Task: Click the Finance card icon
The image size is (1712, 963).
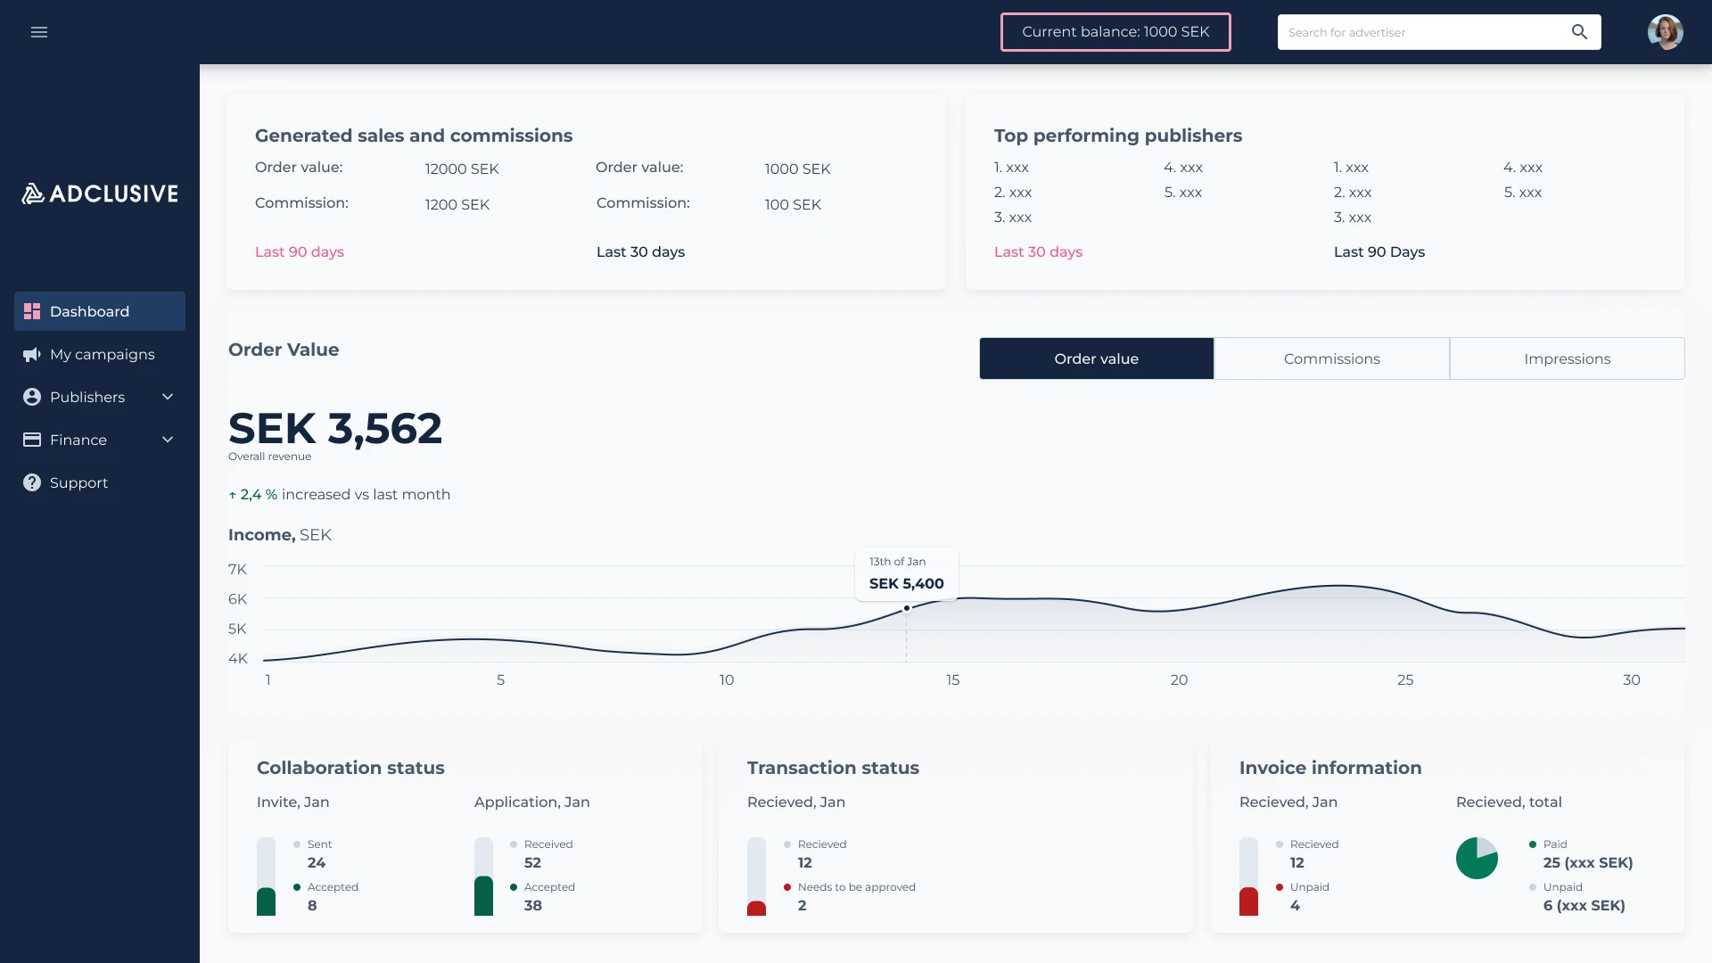Action: (x=32, y=440)
